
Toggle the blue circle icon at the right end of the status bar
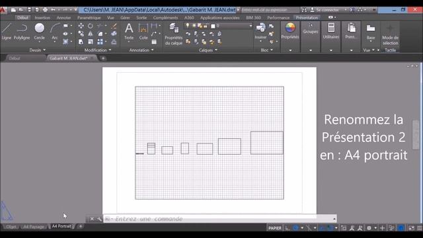[x=401, y=228]
